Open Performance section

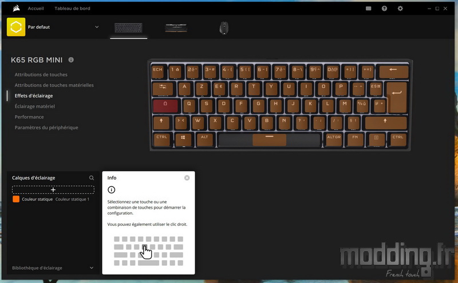(29, 117)
